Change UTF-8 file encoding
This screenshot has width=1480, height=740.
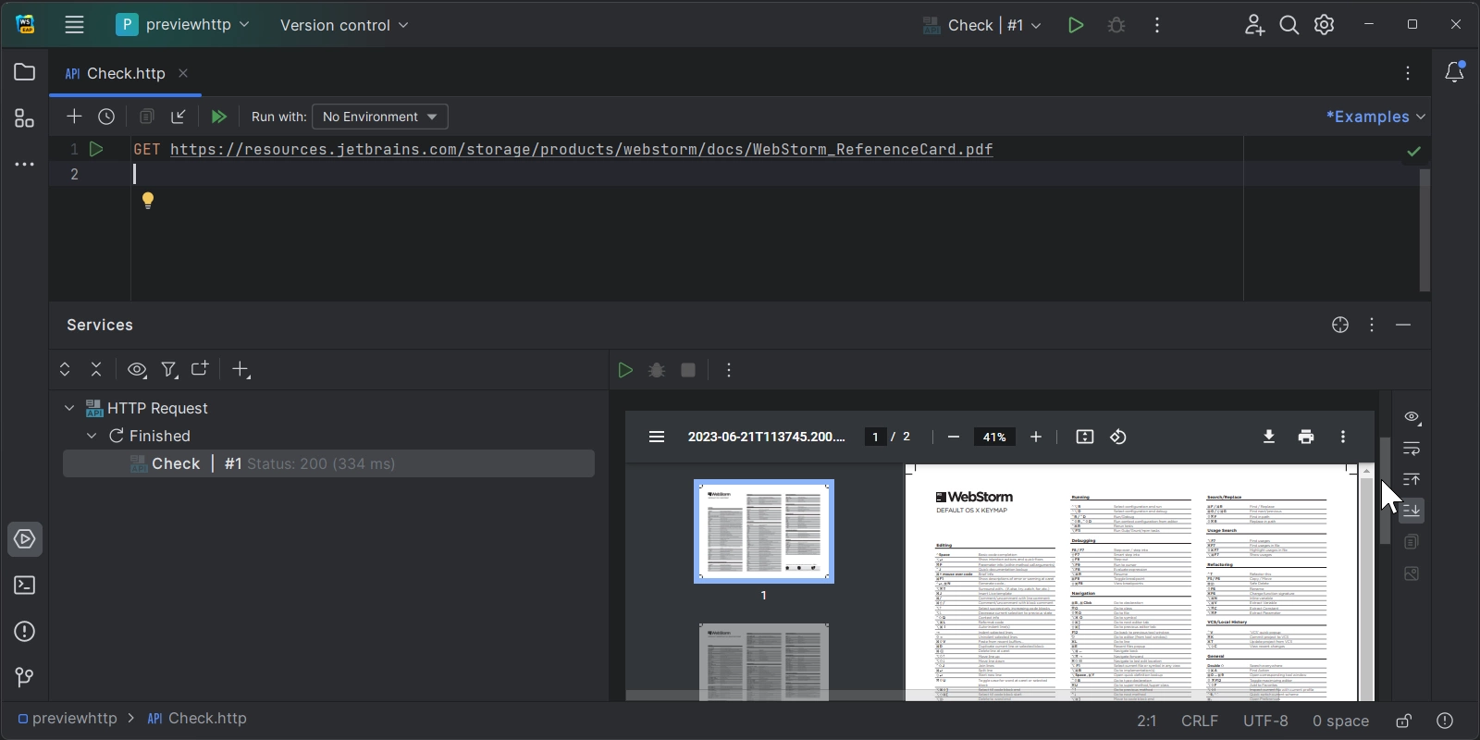(1265, 721)
